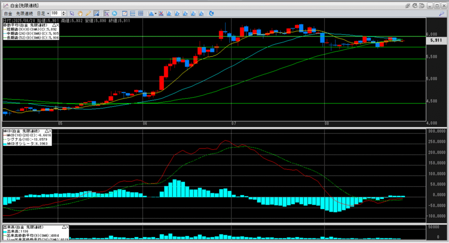The width and height of the screenshot is (449, 243).
Task: Select the pencil trendline drawing tool
Action: 88,14
